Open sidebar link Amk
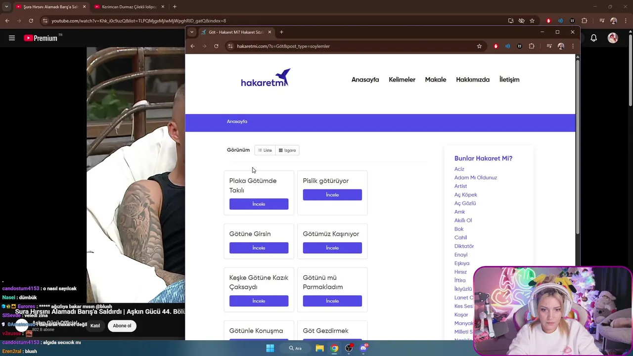The height and width of the screenshot is (356, 633). tap(459, 212)
